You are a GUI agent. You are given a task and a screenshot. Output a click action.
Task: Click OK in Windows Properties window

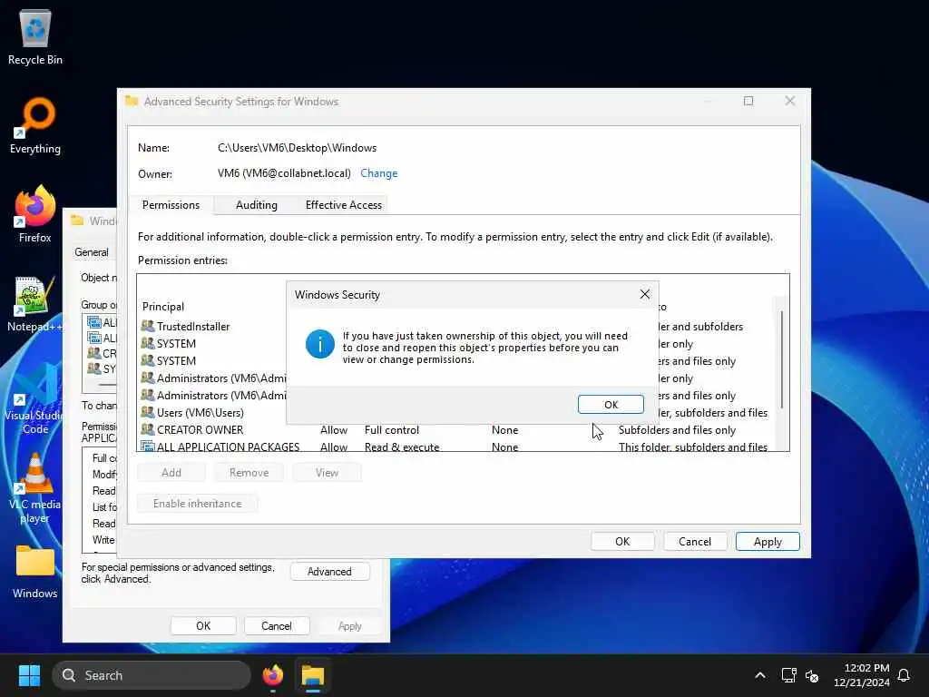pyautogui.click(x=203, y=626)
